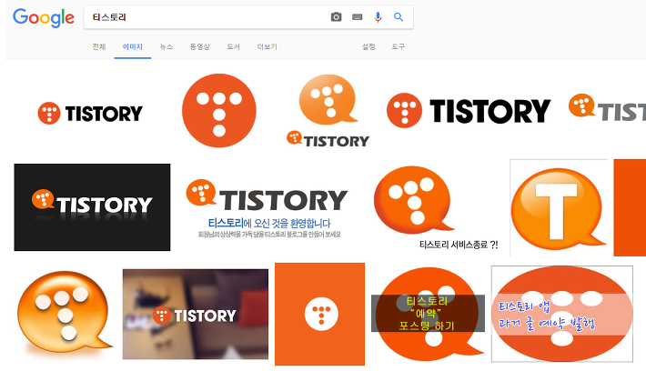
Task: Open speech bubble logo above small TISTORY text
Action: pos(328,110)
